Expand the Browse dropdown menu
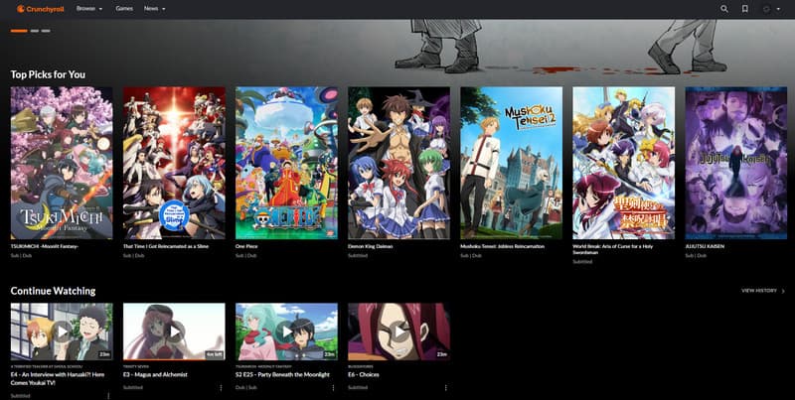 coord(89,9)
